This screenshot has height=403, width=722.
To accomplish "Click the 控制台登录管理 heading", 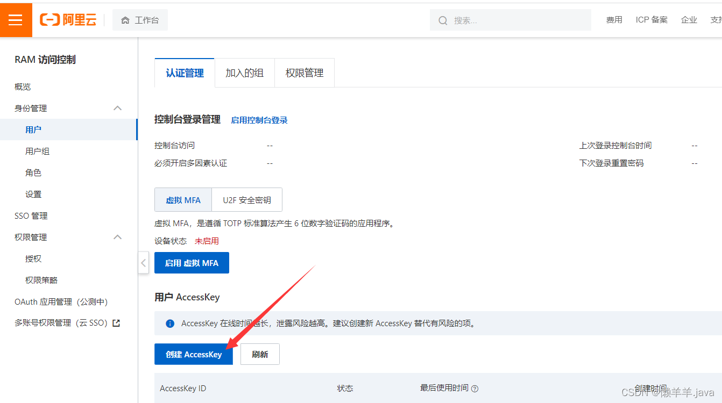I will click(x=187, y=119).
